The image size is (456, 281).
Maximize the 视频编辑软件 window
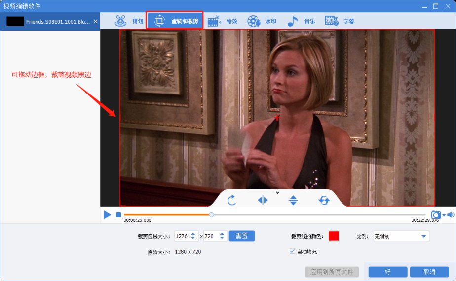tap(436, 6)
